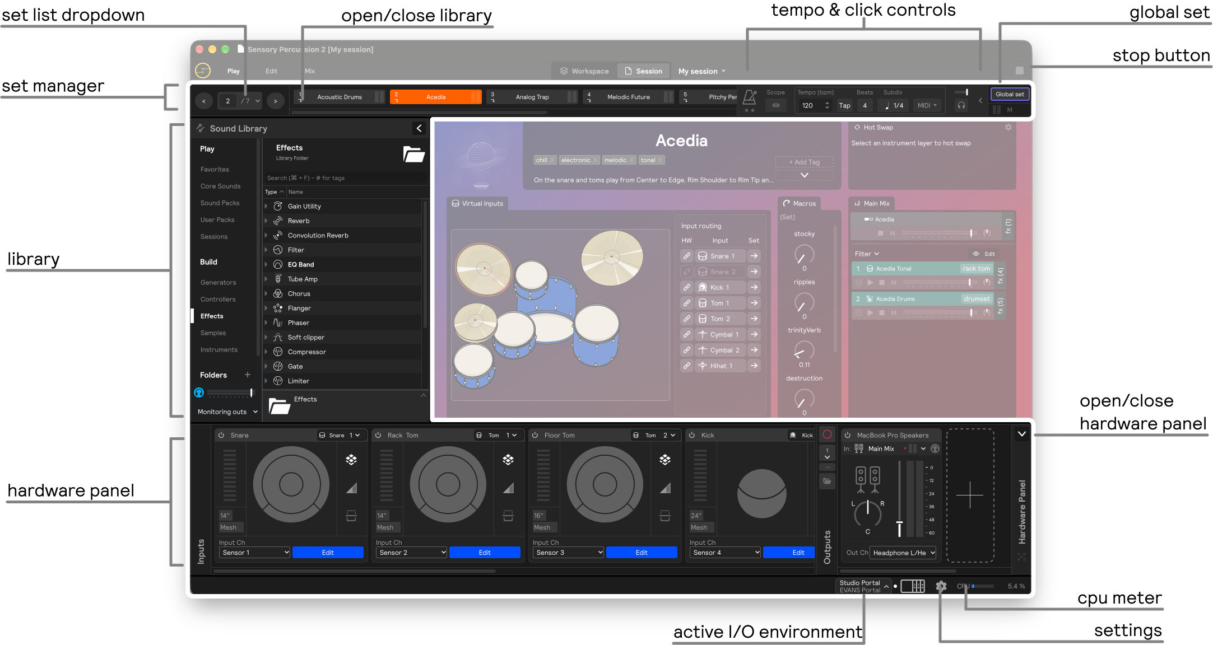Open the Headphone L/He output channel dropdown

click(x=904, y=553)
